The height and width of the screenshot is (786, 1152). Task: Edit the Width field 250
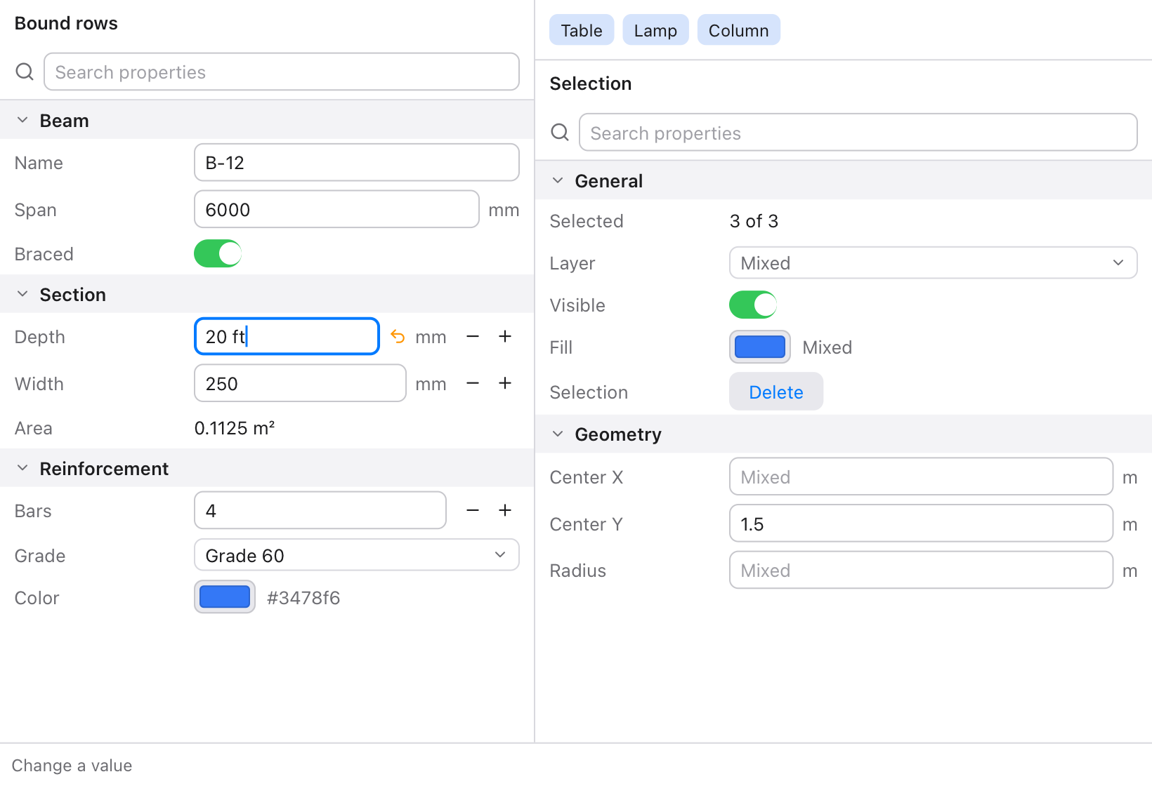300,383
